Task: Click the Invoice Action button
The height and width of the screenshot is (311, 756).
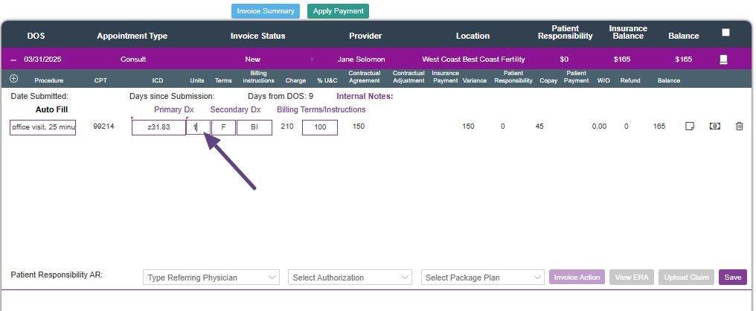Action: click(x=577, y=278)
